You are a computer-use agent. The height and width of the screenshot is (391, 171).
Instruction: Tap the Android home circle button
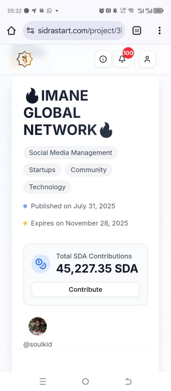click(x=85, y=382)
